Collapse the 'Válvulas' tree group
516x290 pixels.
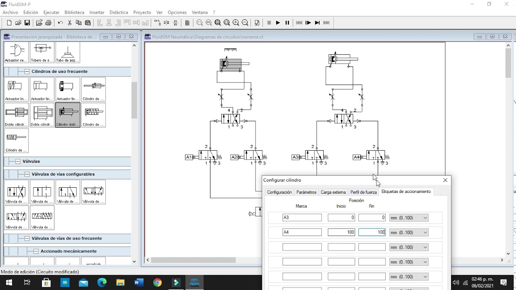(18, 161)
